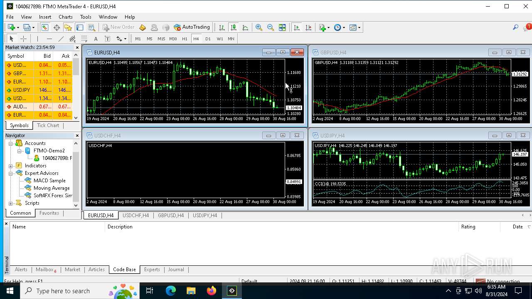Select the Trendline tool

pos(61,39)
